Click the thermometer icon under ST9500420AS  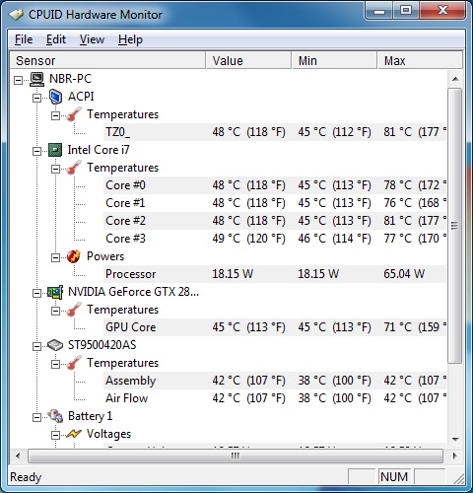click(74, 363)
